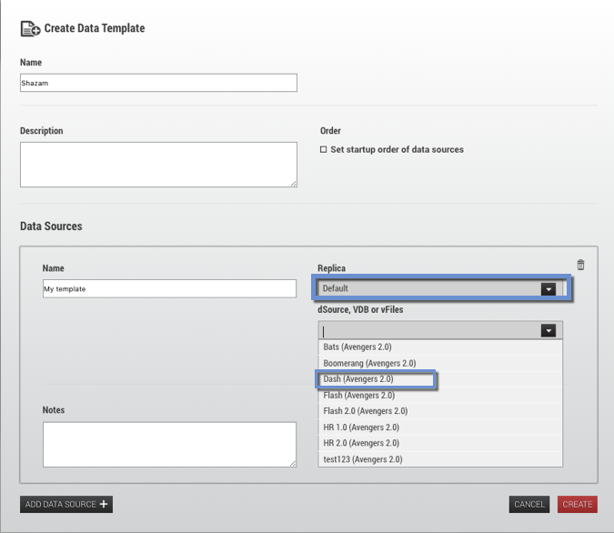Image resolution: width=614 pixels, height=533 pixels.
Task: Click into the Description text area
Action: coord(158,165)
